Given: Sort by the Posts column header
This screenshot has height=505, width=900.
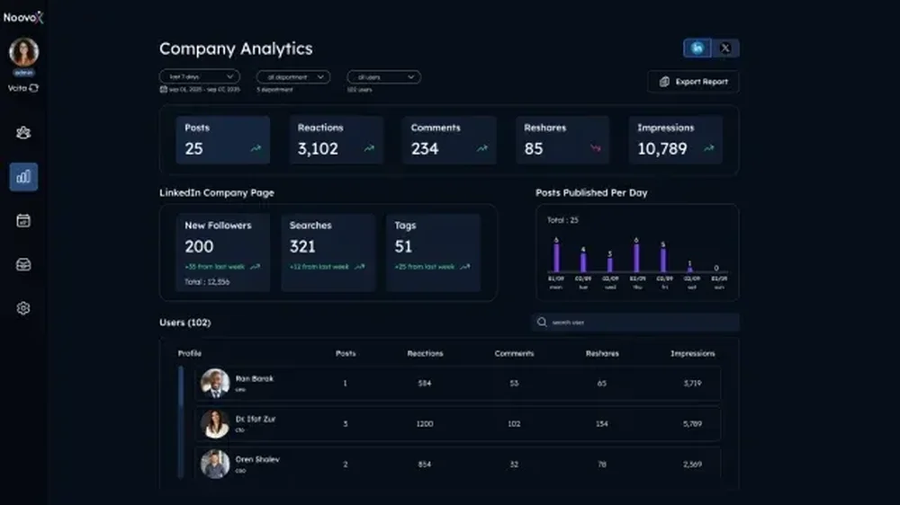Looking at the screenshot, I should [346, 354].
